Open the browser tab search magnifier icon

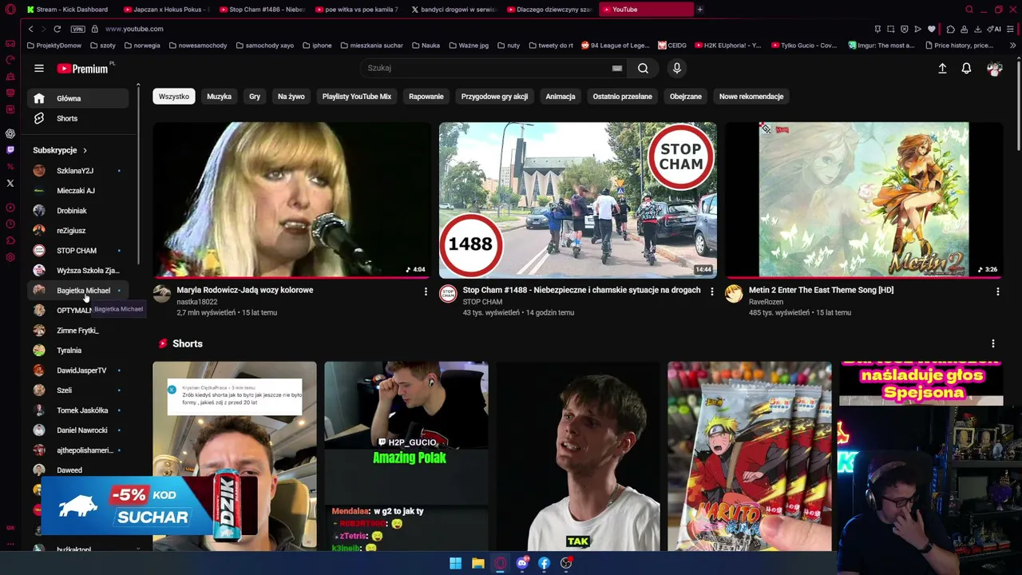click(x=969, y=10)
